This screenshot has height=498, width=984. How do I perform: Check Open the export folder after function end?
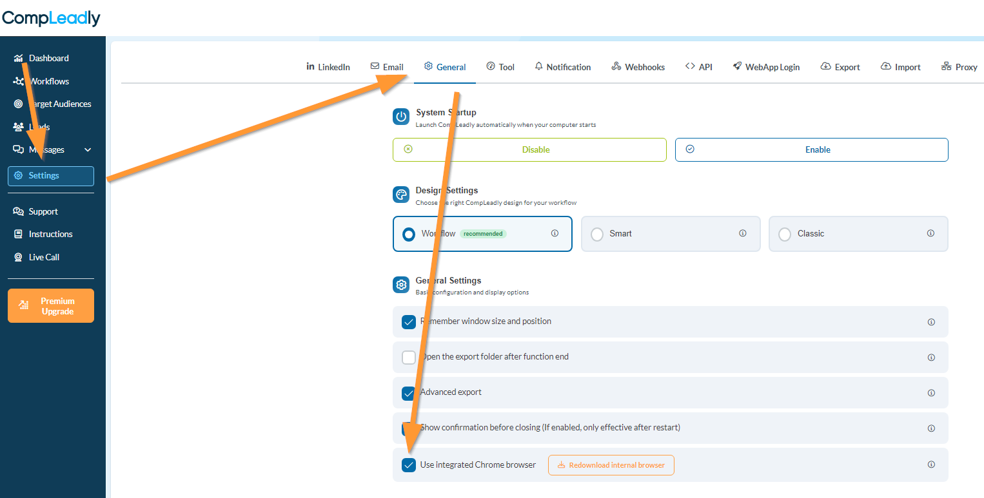click(x=409, y=358)
